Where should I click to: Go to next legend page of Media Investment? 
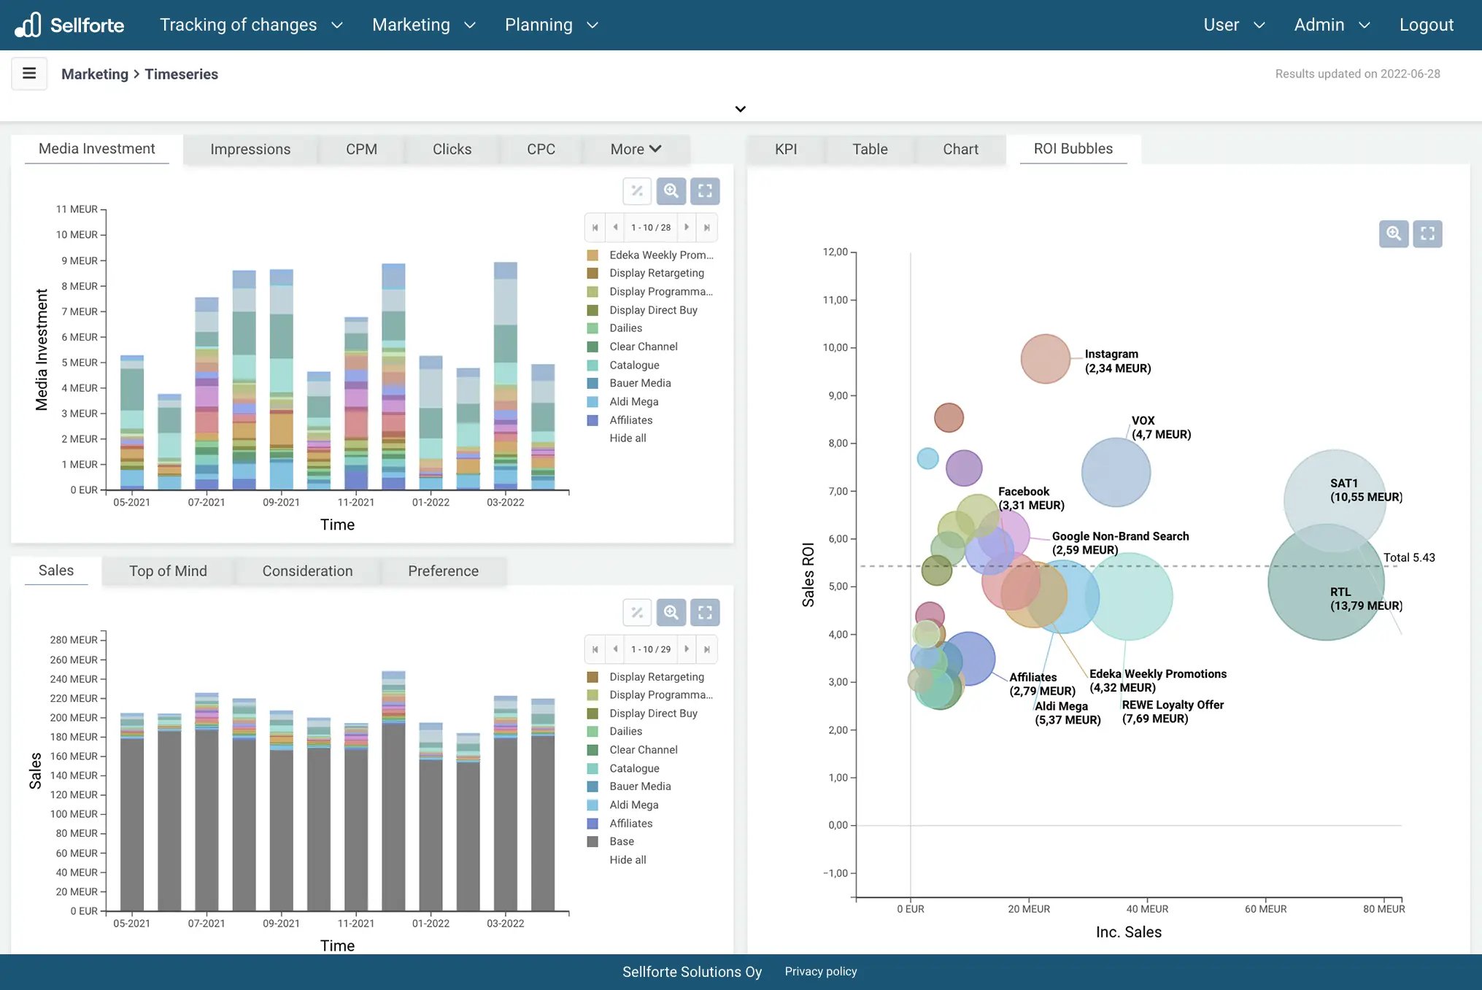click(687, 228)
